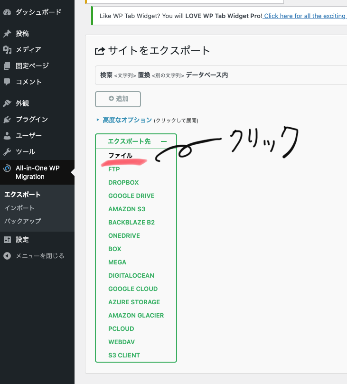Choose WEBDAV export option
This screenshot has width=347, height=384.
[x=122, y=342]
